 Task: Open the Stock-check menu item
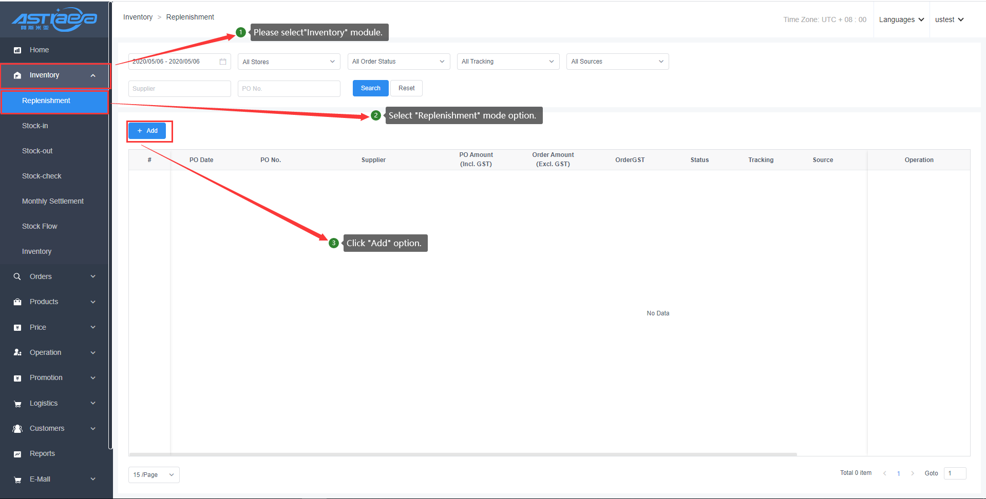42,176
